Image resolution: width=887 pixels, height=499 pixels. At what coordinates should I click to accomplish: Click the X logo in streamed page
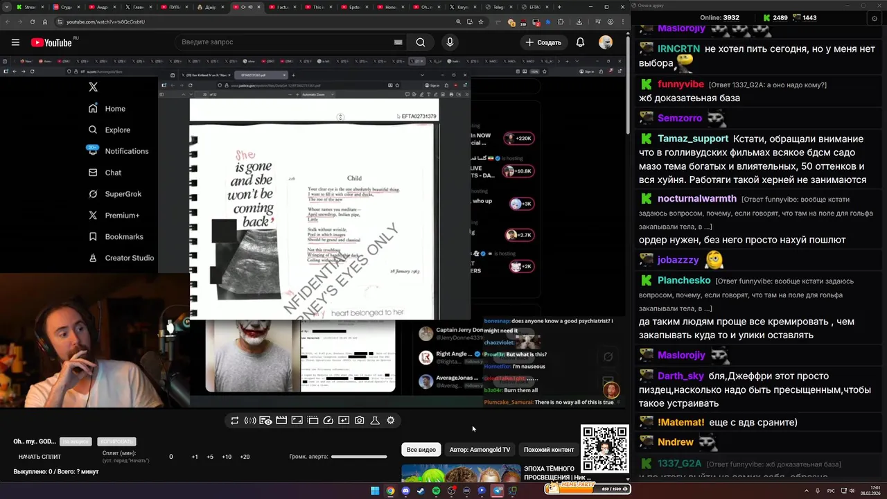pos(93,87)
